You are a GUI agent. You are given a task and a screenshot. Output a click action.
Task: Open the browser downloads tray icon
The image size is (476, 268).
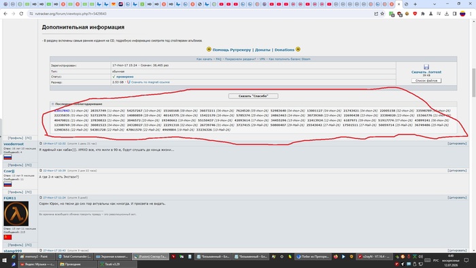click(447, 14)
